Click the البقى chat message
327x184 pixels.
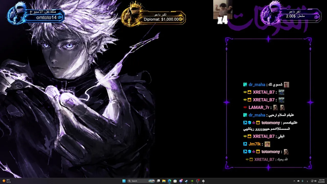pyautogui.click(x=281, y=136)
